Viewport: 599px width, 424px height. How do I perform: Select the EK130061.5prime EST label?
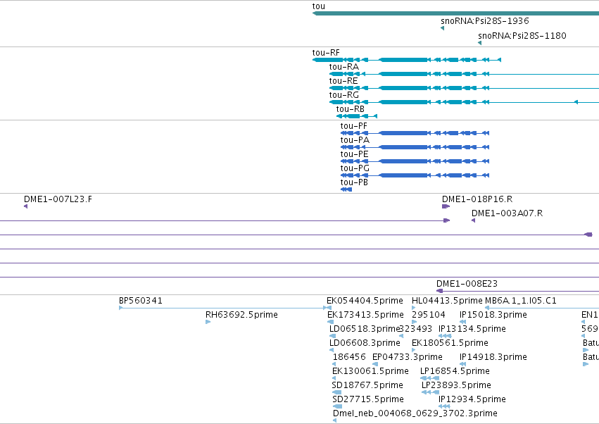pos(370,372)
